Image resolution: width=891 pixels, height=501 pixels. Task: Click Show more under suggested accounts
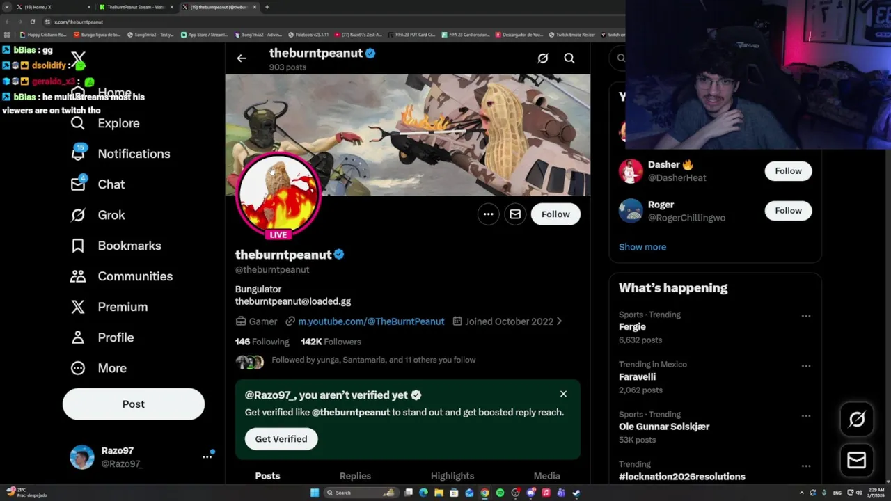point(642,247)
